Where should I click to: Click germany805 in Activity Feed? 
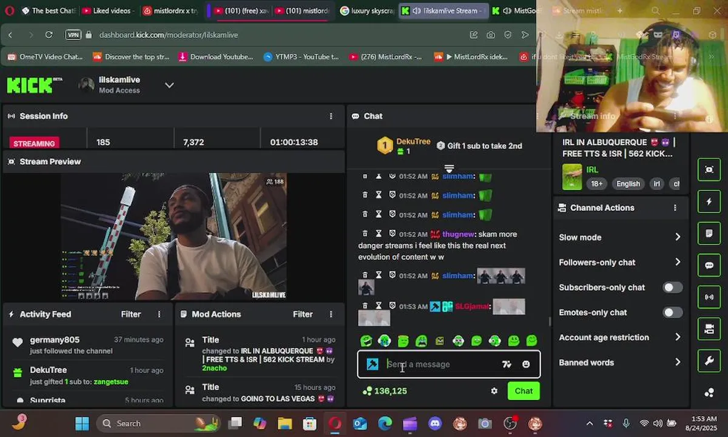[x=55, y=340]
